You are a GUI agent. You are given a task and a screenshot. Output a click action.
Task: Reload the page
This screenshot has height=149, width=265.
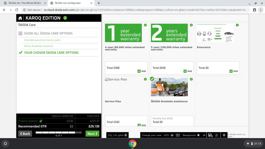click(16, 10)
